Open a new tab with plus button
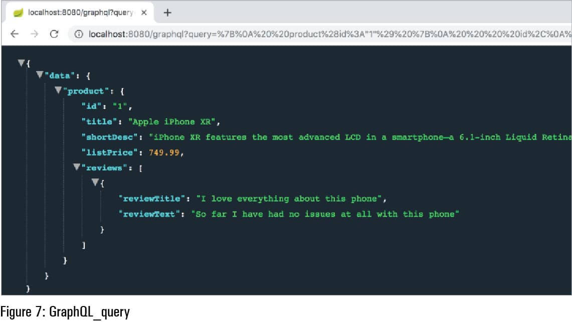The image size is (572, 322). point(167,12)
